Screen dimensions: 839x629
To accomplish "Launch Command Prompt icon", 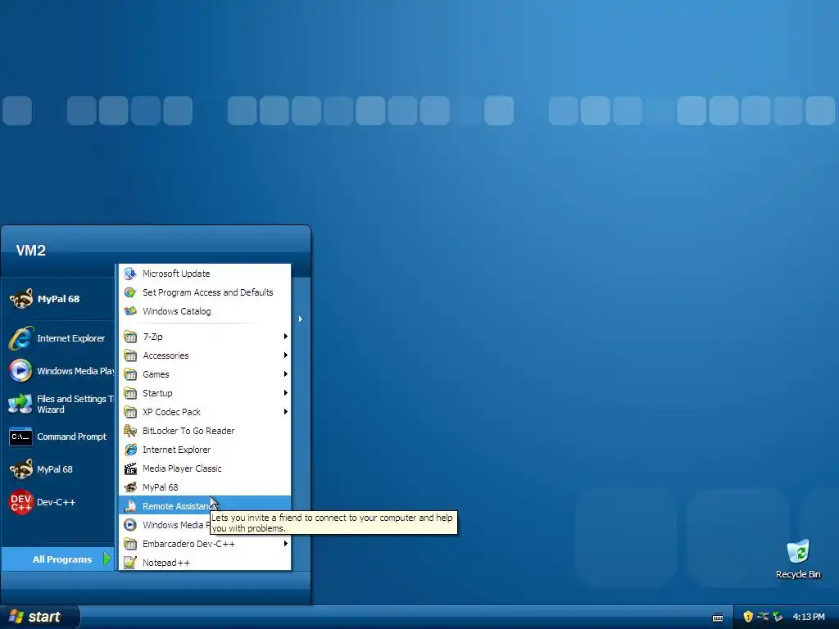I will (21, 437).
